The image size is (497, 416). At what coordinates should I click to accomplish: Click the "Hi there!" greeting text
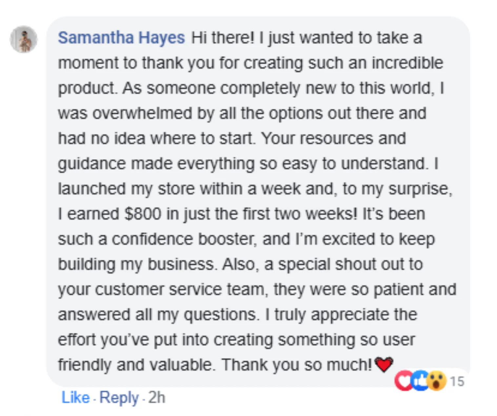pyautogui.click(x=223, y=38)
